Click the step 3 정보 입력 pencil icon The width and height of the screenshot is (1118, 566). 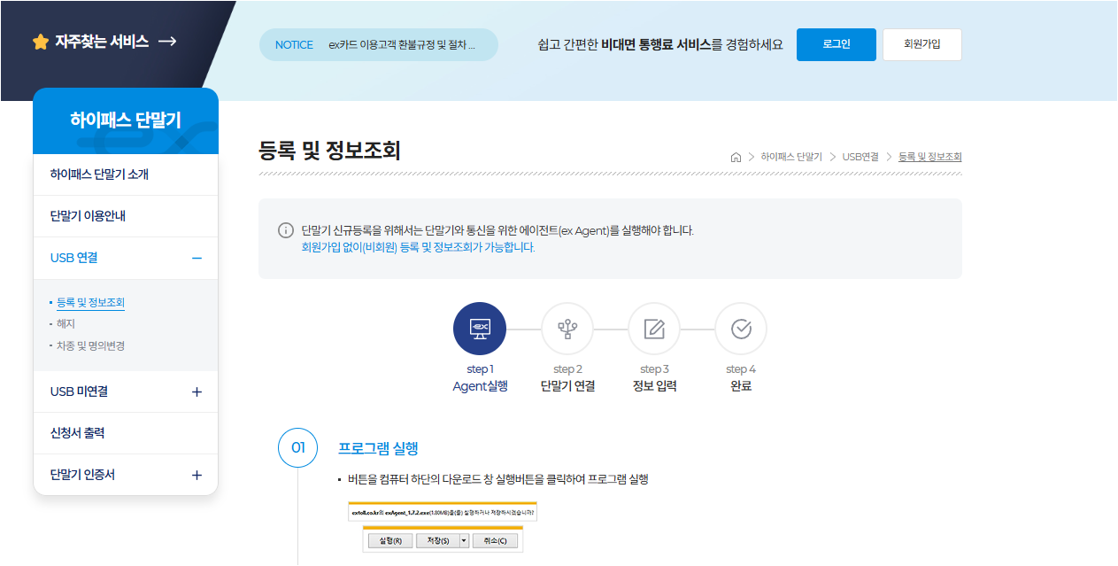653,327
